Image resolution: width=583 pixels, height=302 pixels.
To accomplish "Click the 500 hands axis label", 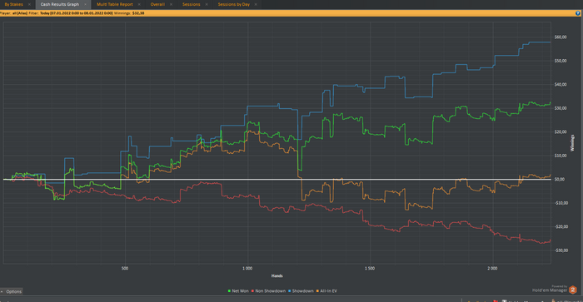I will (x=125, y=268).
